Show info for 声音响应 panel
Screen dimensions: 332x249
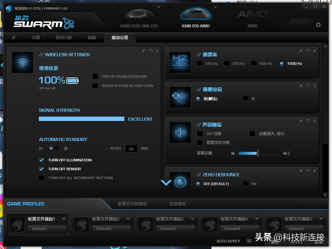[x=315, y=121]
